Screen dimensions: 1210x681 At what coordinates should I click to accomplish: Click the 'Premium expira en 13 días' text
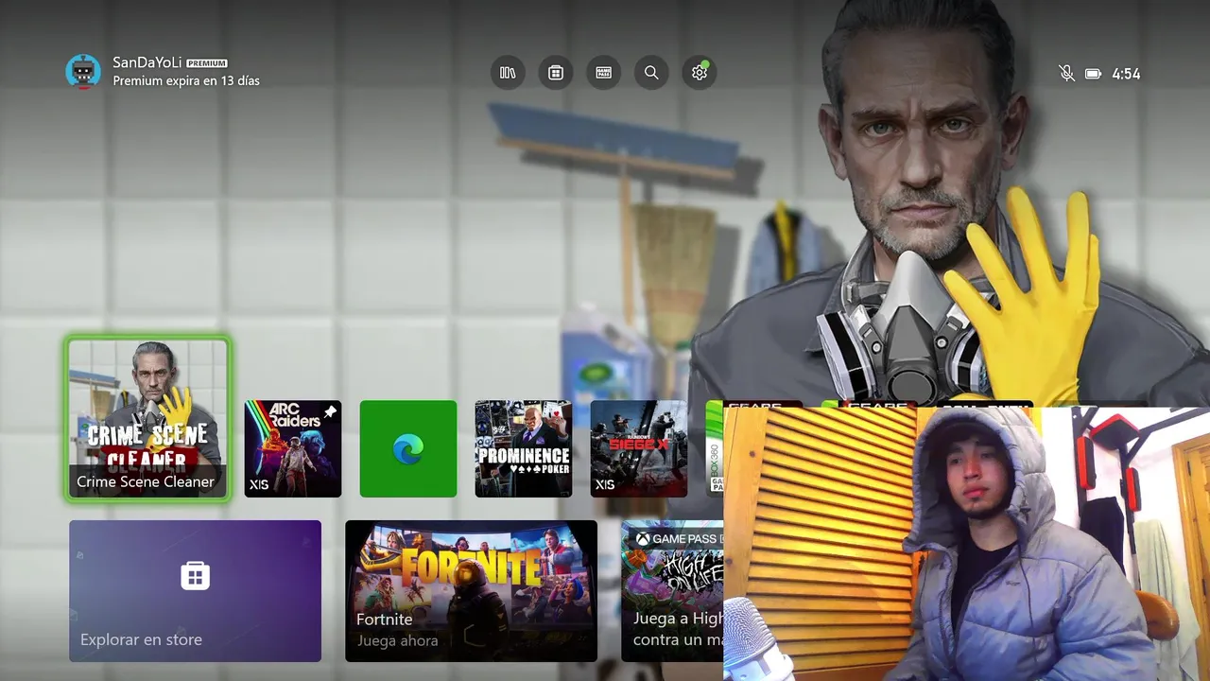186,81
